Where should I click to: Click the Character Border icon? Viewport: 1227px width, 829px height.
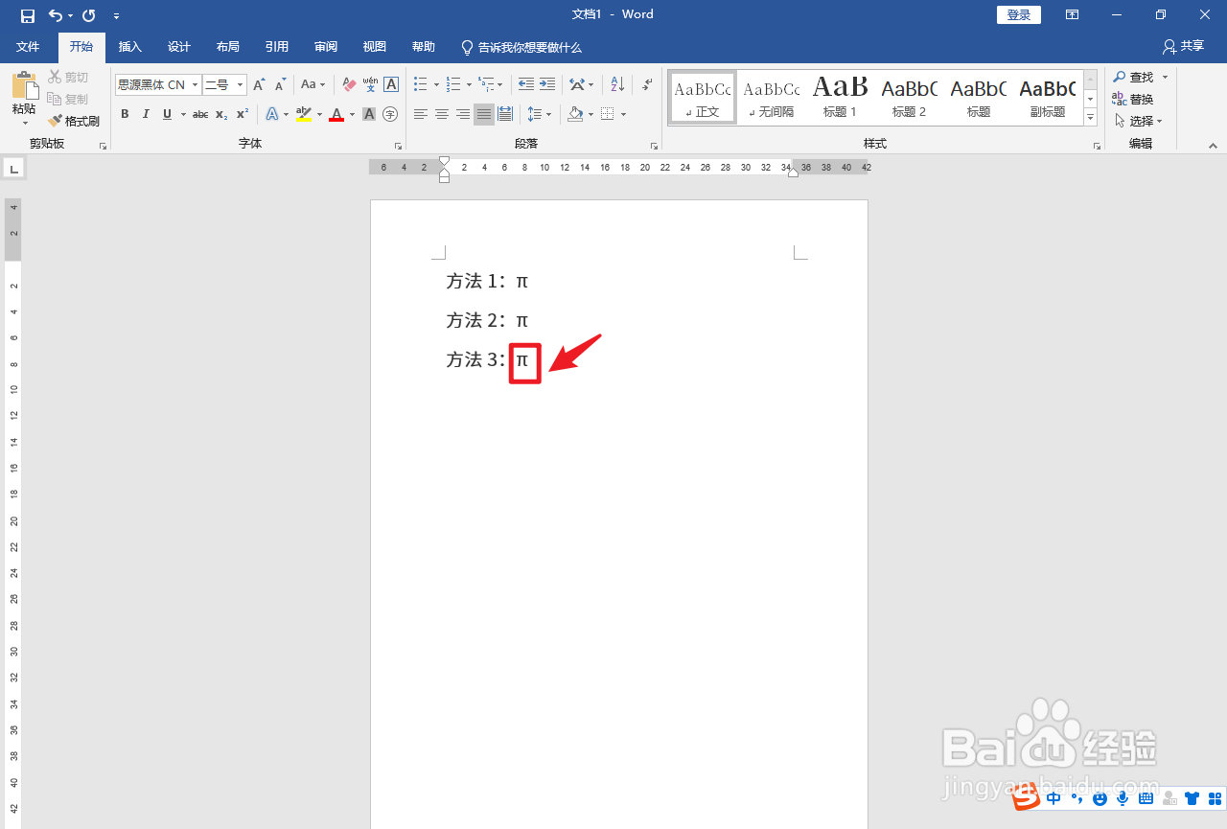click(x=391, y=85)
